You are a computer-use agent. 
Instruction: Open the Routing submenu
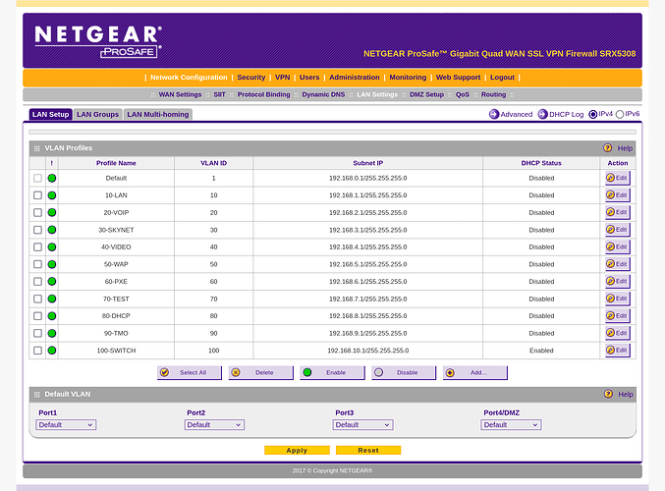pos(493,94)
